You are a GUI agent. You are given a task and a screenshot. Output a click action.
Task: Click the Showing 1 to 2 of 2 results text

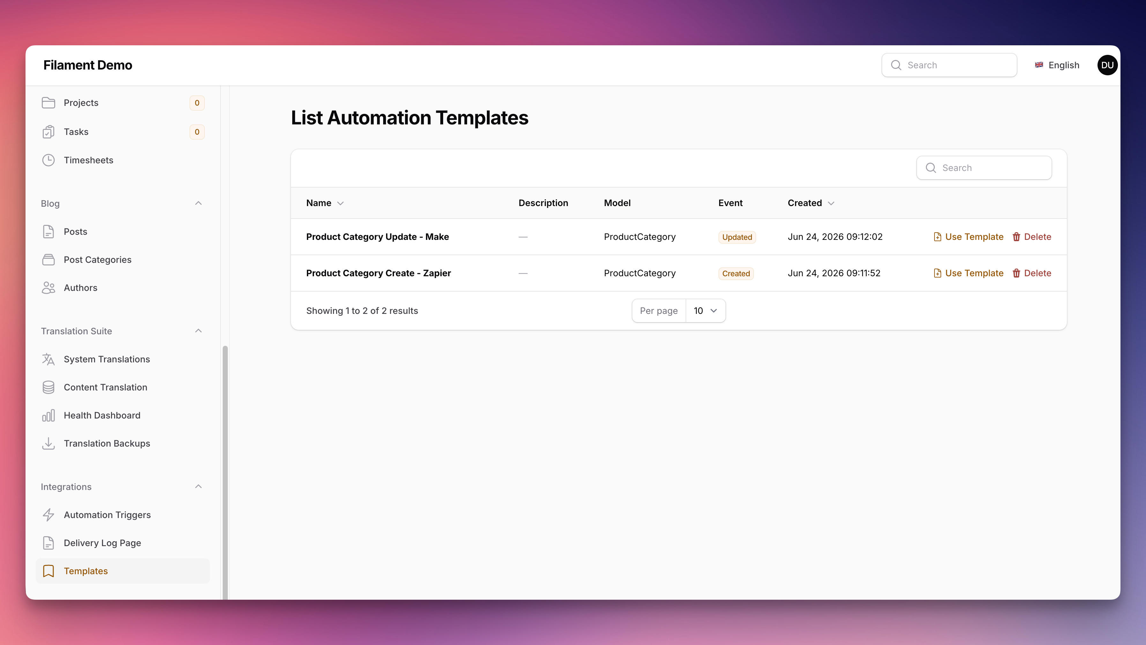(362, 310)
